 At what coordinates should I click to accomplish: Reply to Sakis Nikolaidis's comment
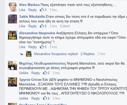pos(32,26)
